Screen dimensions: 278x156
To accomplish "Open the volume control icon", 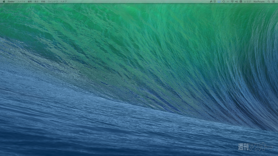I will pos(236,1).
